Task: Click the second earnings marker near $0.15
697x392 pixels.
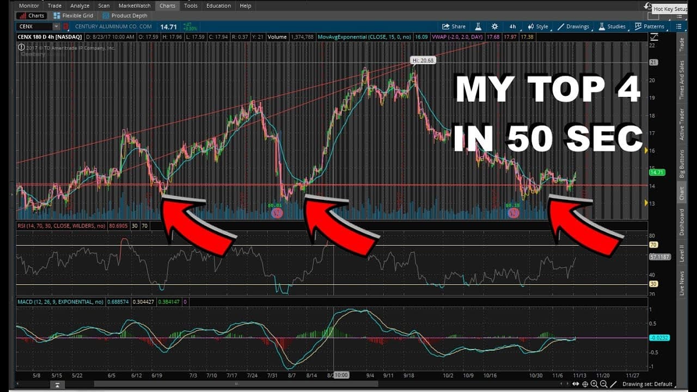Action: click(x=513, y=213)
